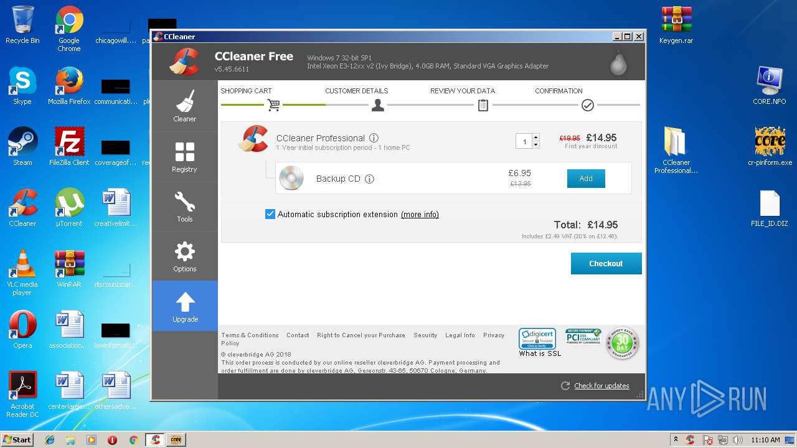Proceed with the Checkout button

point(606,264)
